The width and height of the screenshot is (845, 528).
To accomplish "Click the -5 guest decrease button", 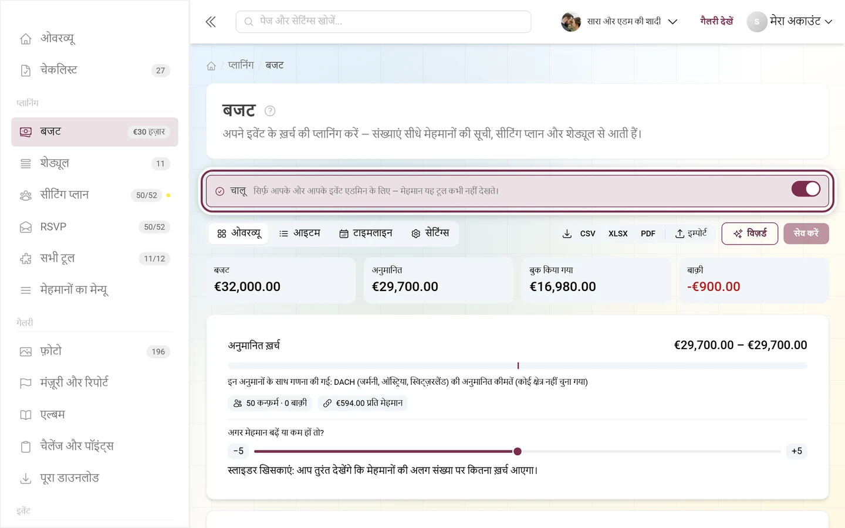I will (238, 451).
